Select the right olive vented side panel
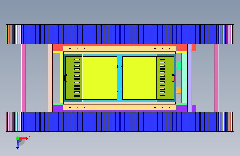 point(166,78)
